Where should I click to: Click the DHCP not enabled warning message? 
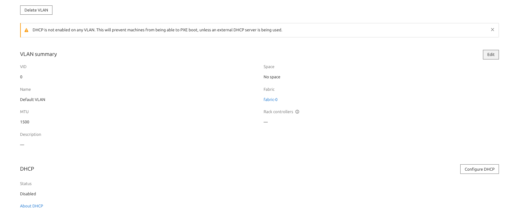(157, 30)
